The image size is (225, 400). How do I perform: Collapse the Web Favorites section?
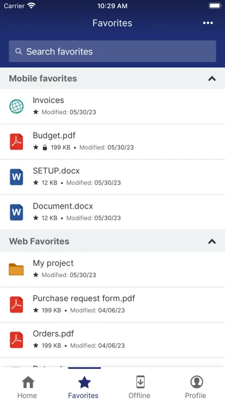pyautogui.click(x=212, y=241)
